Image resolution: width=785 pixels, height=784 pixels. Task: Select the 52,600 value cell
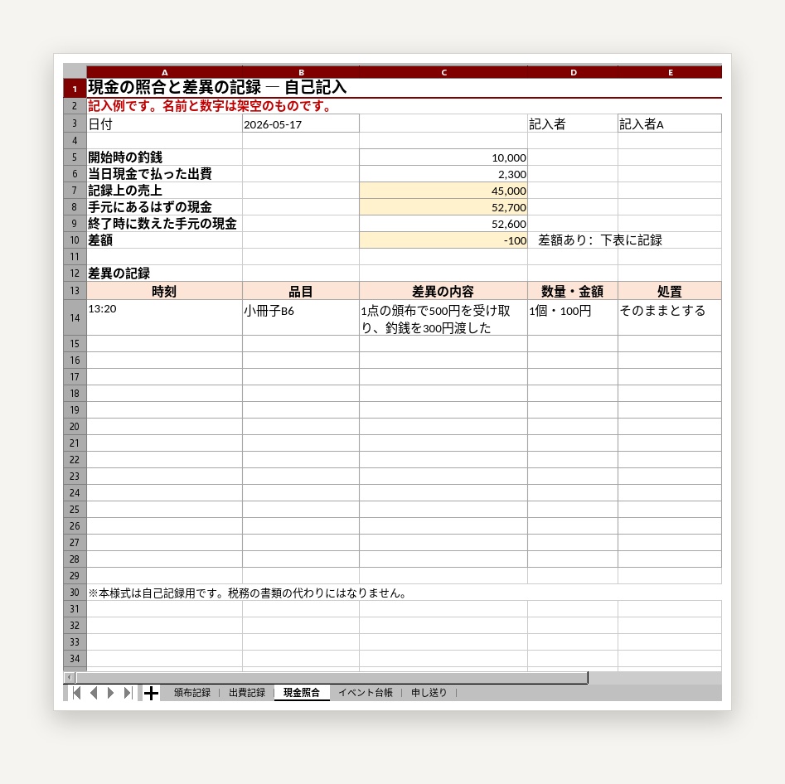443,223
